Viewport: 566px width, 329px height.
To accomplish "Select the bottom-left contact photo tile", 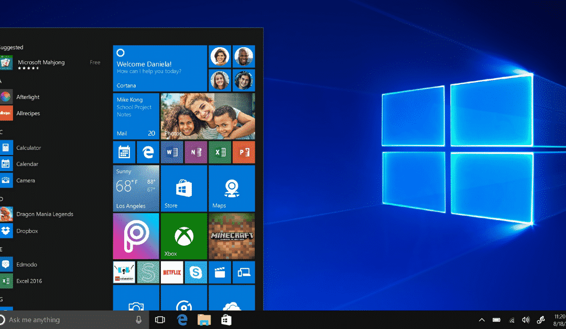I will [x=220, y=80].
